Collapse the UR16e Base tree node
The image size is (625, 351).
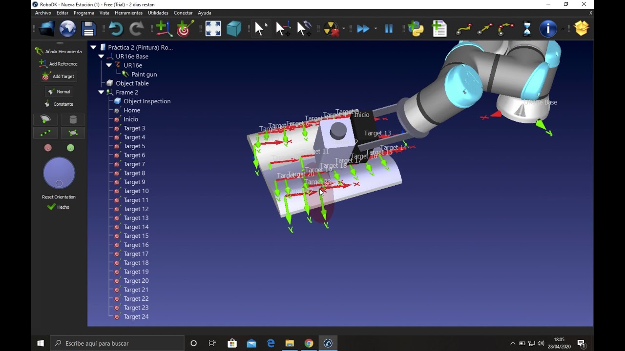tap(101, 57)
